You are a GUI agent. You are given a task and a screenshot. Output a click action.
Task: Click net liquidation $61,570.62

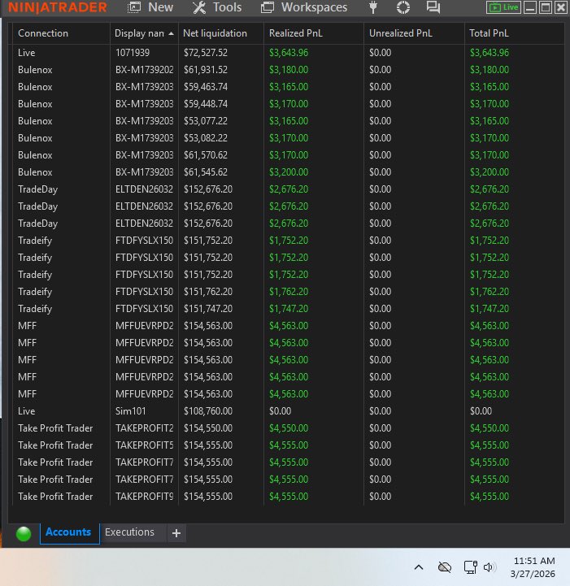coord(205,155)
